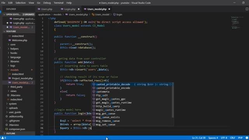Click the split editor icon

[x=247, y=9]
